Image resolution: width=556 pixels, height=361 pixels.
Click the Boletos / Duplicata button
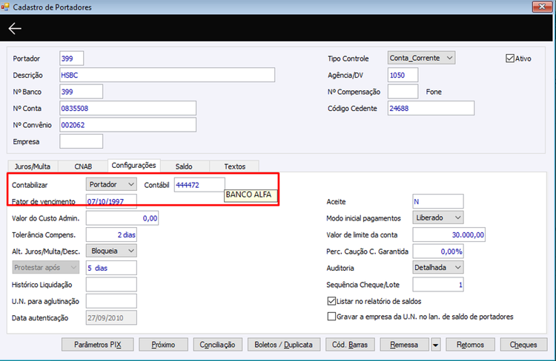coord(284,345)
